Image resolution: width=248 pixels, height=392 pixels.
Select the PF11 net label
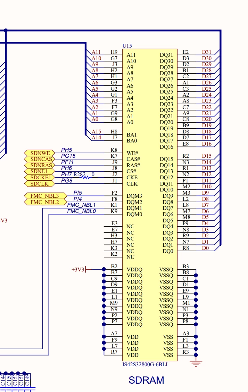67,162
